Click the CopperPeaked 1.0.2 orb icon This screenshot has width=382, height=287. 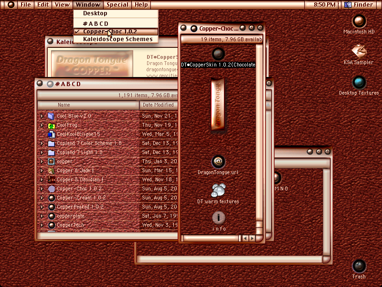coord(51,207)
